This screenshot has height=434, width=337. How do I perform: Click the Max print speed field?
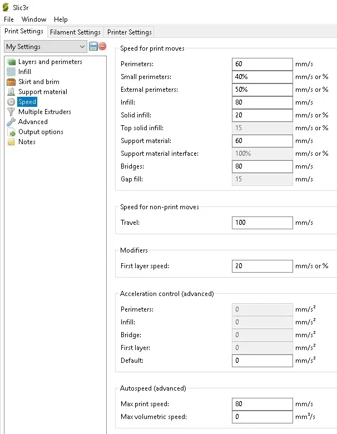click(262, 404)
